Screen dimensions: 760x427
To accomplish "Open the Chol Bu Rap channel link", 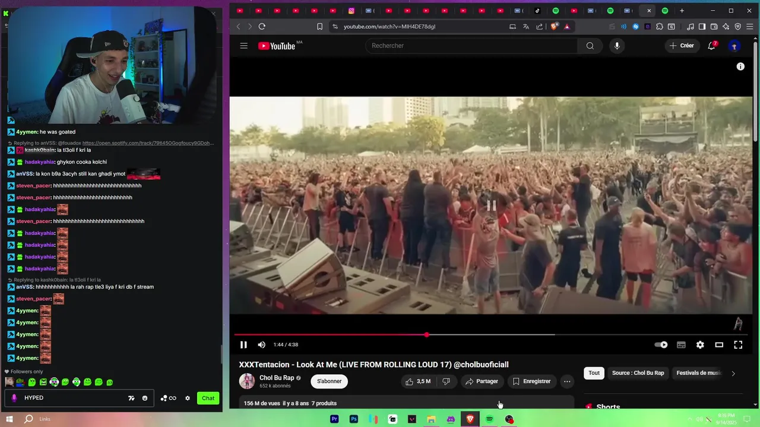I will [277, 378].
